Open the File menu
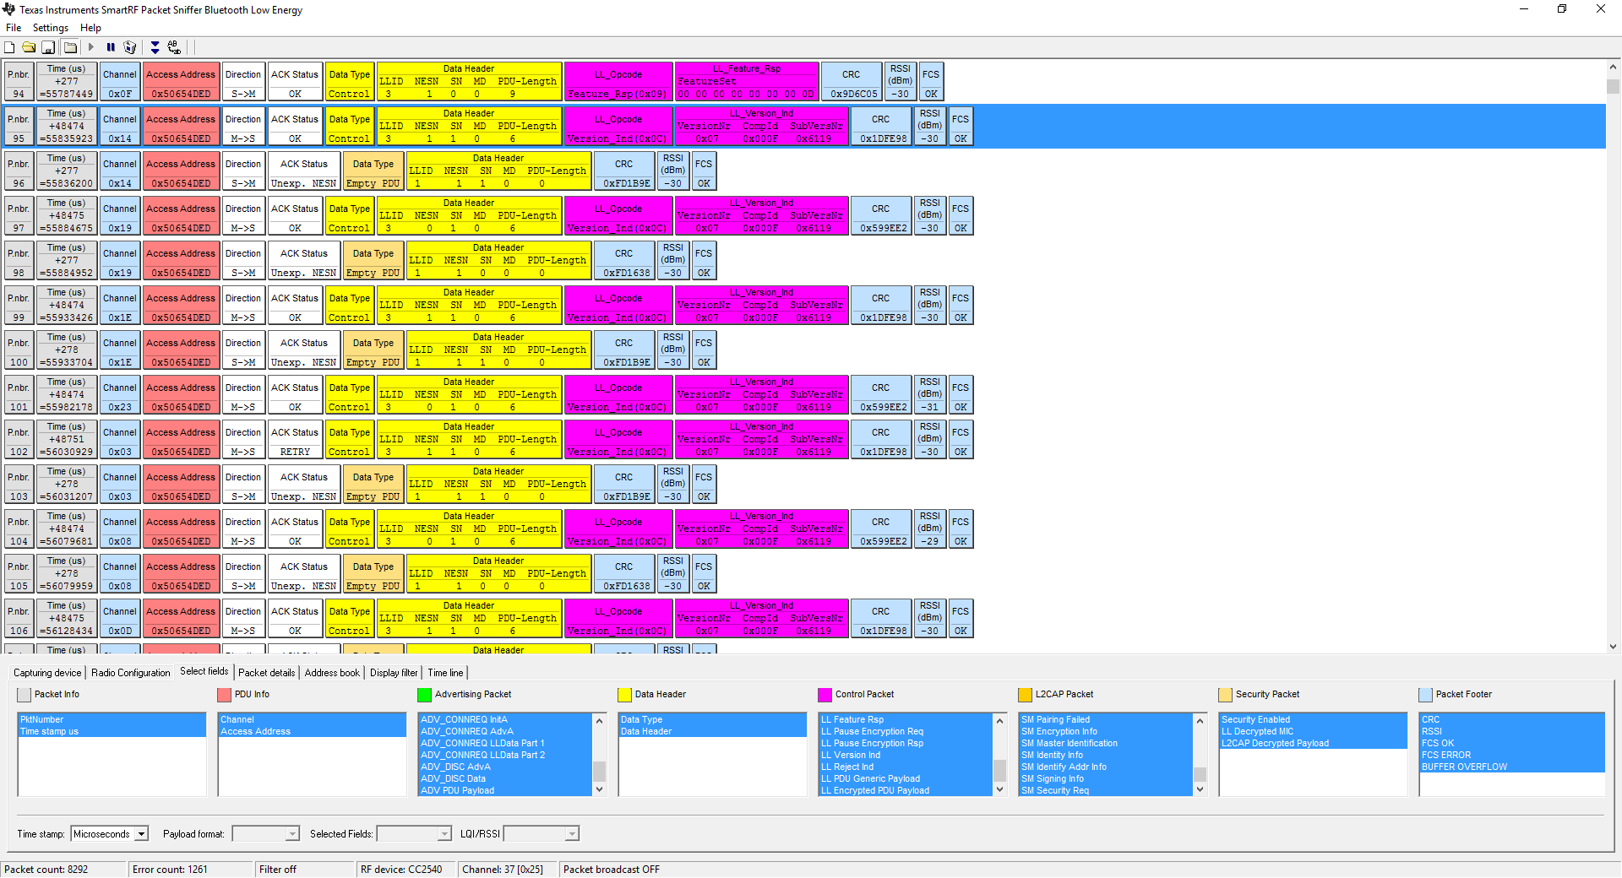Image resolution: width=1622 pixels, height=878 pixels. 14,28
